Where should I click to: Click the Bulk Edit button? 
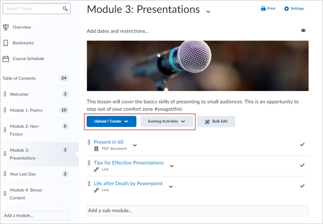point(216,121)
